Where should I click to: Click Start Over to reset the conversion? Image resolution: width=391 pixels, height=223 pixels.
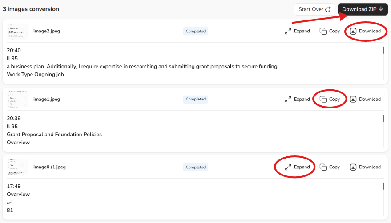pos(314,9)
